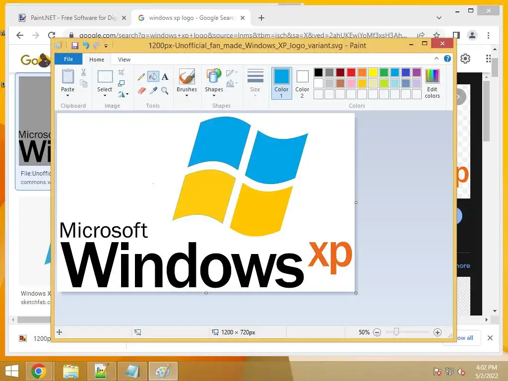Click the Windows Start button
This screenshot has height=381, width=508.
click(x=12, y=371)
